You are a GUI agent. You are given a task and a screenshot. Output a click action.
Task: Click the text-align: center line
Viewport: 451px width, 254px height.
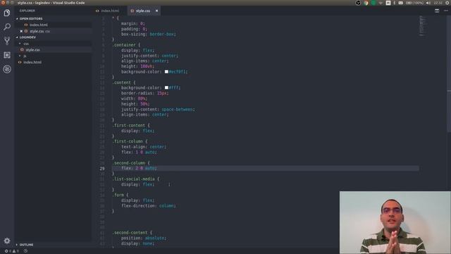(144, 147)
